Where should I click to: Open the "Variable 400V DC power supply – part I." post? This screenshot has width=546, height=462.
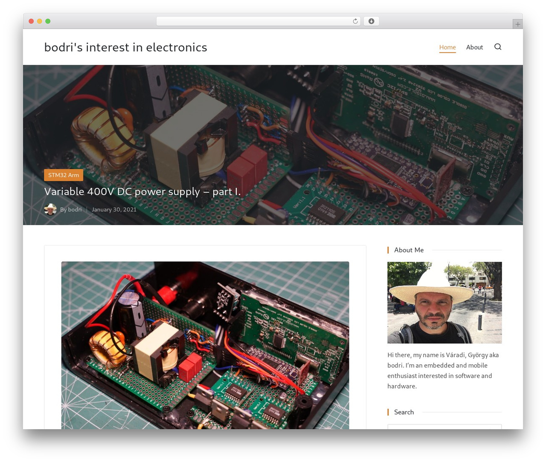[x=142, y=191]
